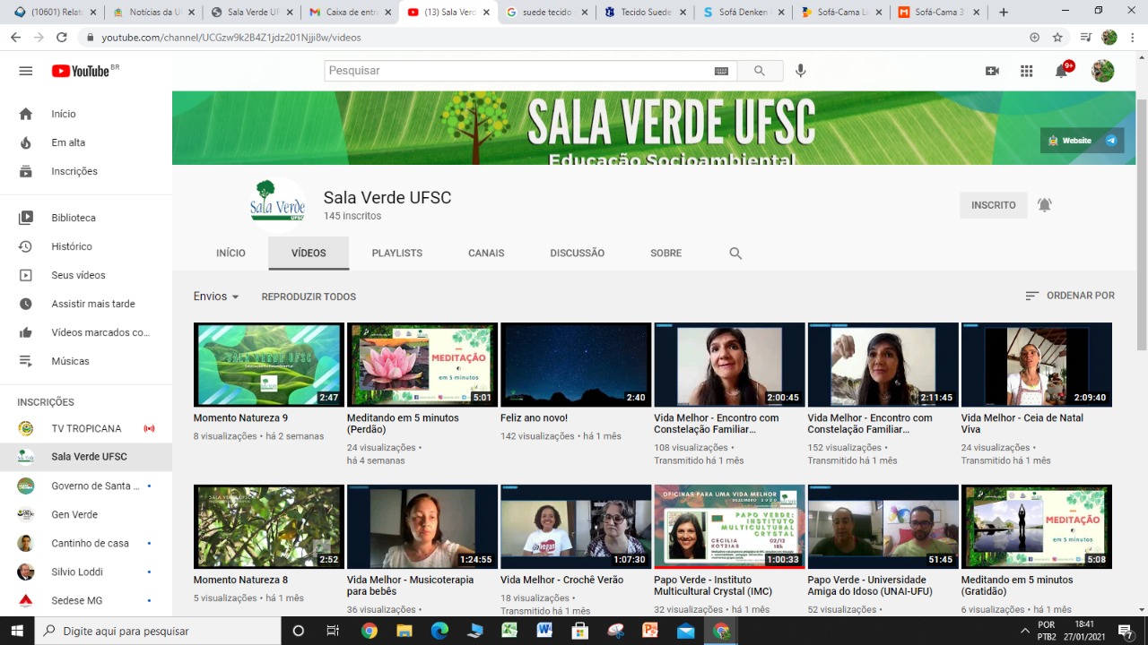Search within the channel using the magnifier
Image resolution: width=1148 pixels, height=645 pixels.
(x=735, y=254)
